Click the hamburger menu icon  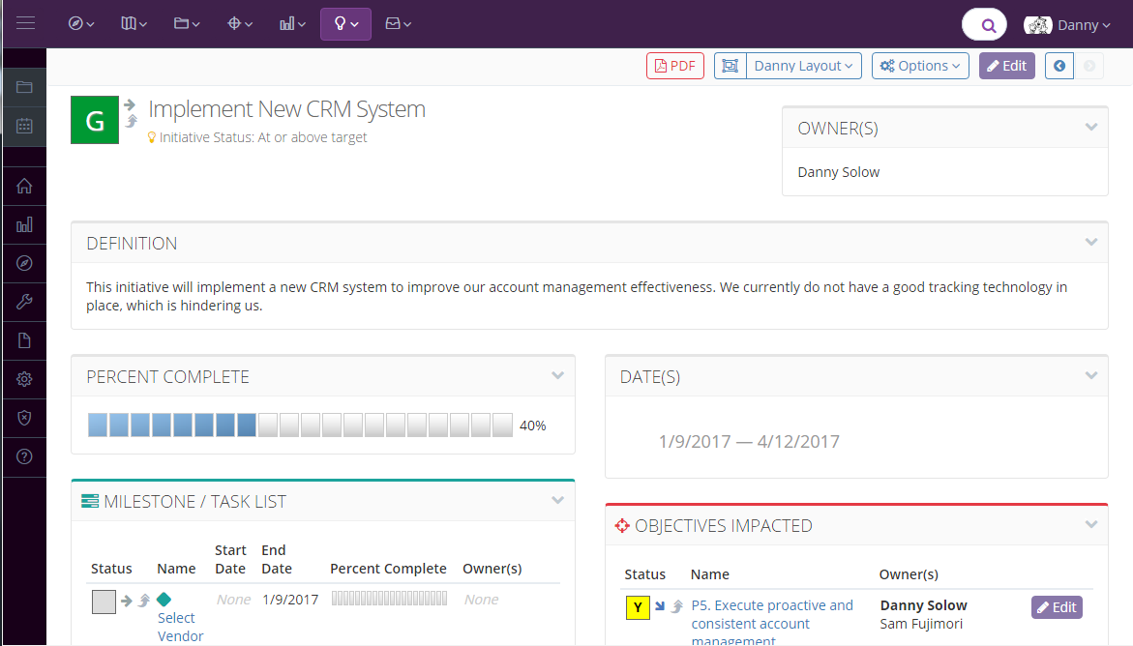[x=25, y=23]
